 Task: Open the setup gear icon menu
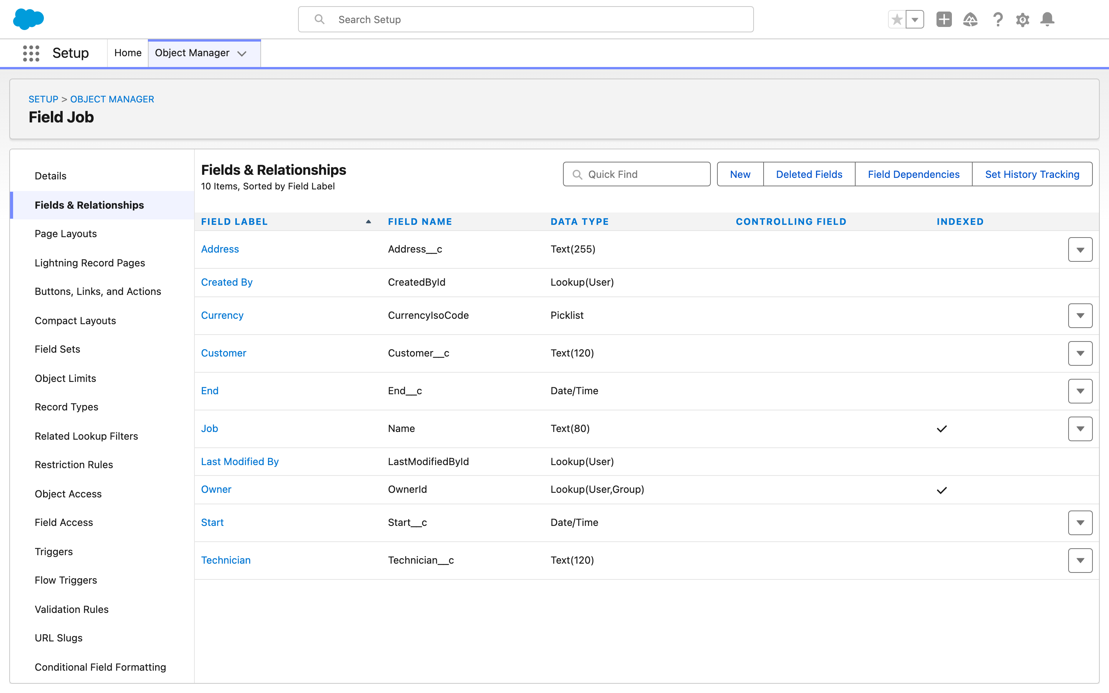(x=1022, y=20)
